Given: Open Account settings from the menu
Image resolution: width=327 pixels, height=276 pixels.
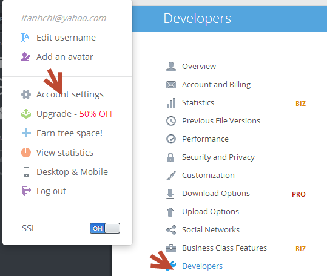Looking at the screenshot, I should click(x=70, y=94).
